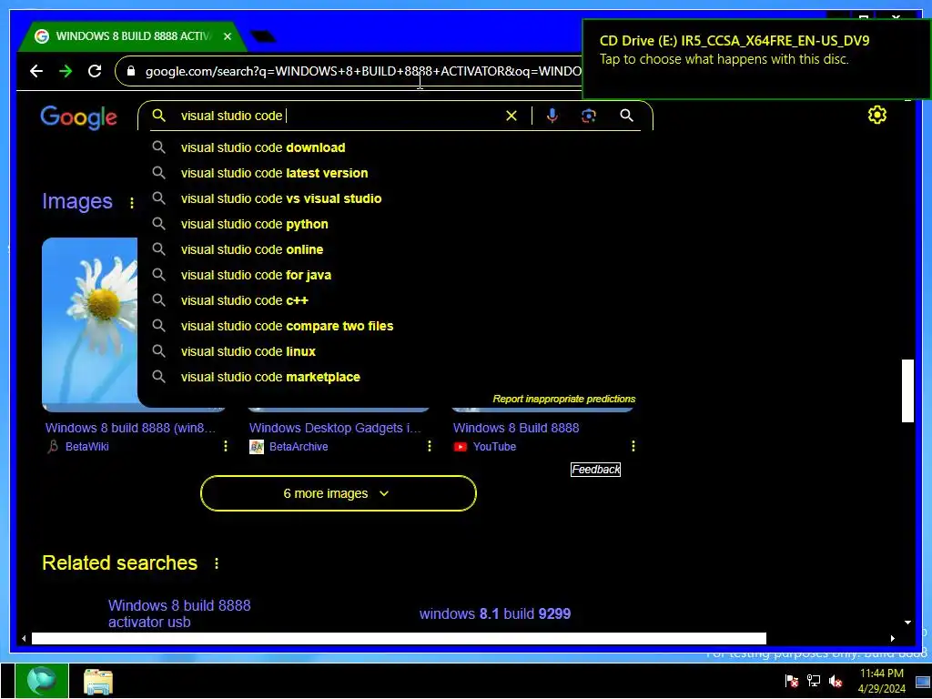Open File Explorer from the taskbar
This screenshot has width=932, height=699.
(x=98, y=682)
